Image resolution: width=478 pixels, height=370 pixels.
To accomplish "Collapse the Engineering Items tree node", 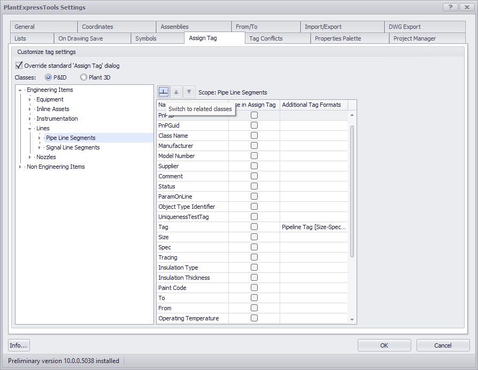I will [x=20, y=90].
